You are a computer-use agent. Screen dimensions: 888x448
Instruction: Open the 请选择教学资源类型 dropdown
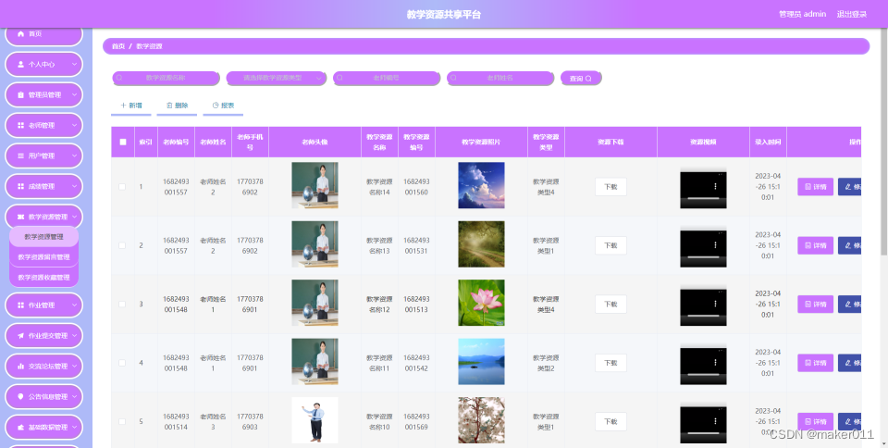[277, 78]
